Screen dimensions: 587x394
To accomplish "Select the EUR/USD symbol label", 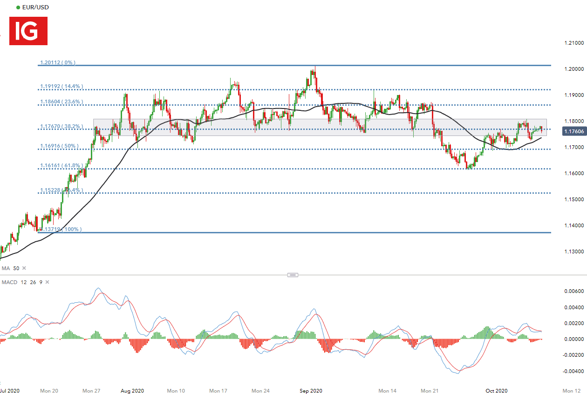I will click(35, 7).
